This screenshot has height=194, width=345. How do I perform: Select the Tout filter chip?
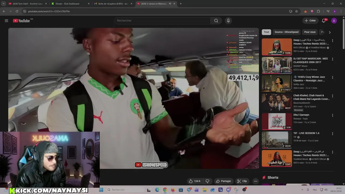(x=266, y=32)
